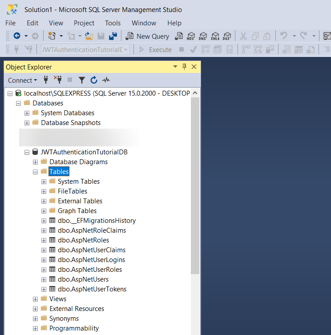Click the Refresh icon in Object Explorer
Image resolution: width=331 pixels, height=335 pixels.
(94, 80)
